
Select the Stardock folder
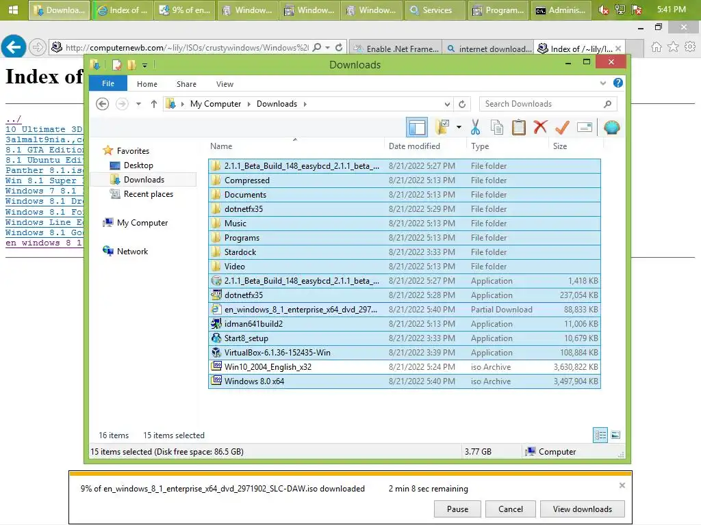pos(404,252)
